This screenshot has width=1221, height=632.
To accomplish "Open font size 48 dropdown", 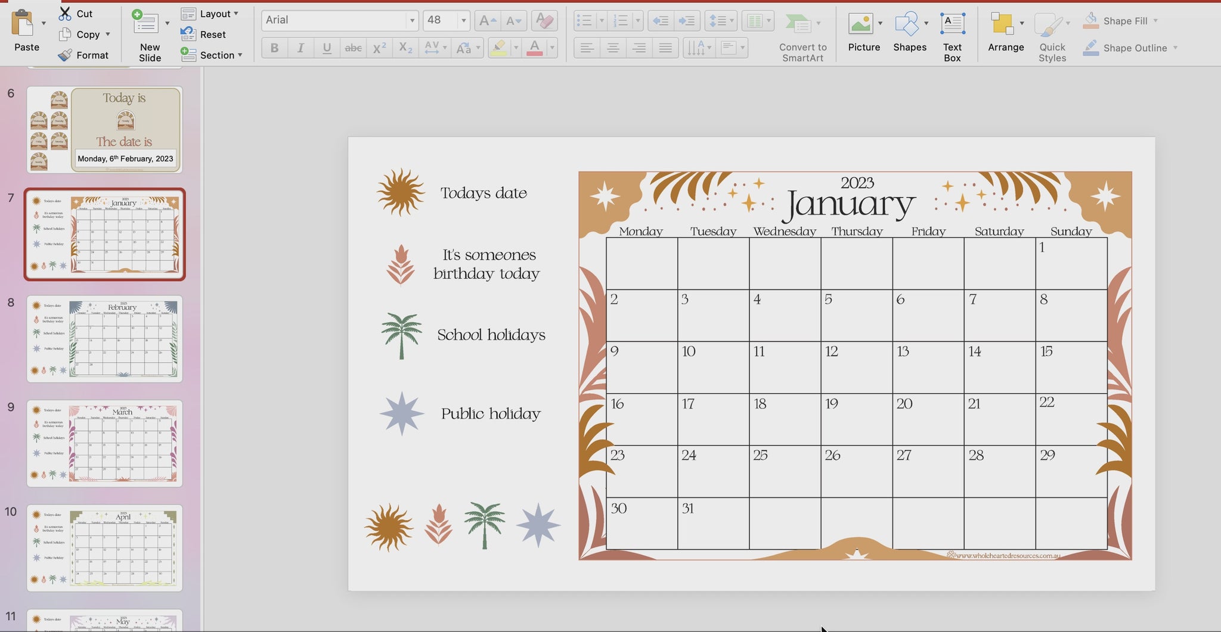I will (x=463, y=21).
